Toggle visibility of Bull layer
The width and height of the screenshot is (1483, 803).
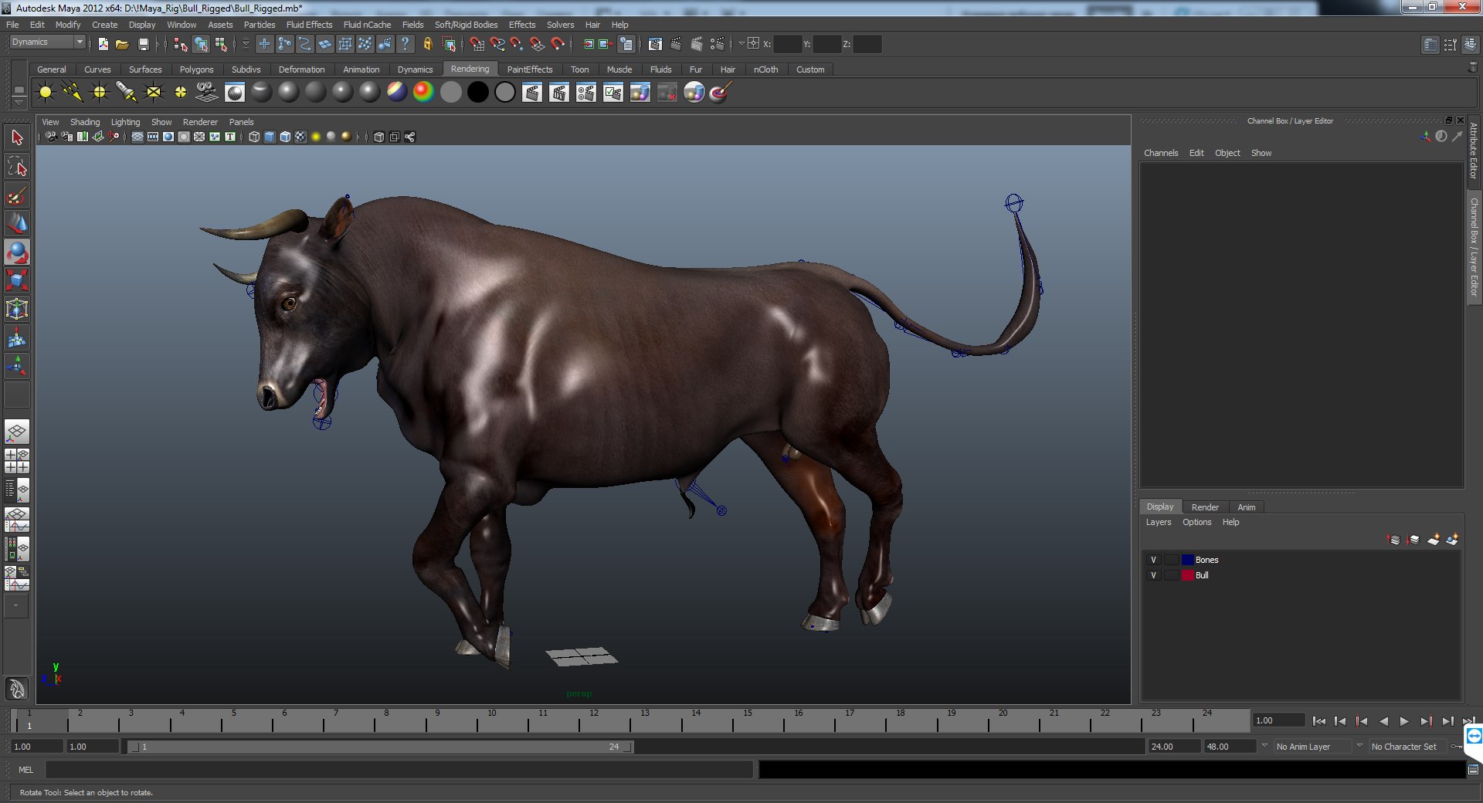pyautogui.click(x=1153, y=575)
